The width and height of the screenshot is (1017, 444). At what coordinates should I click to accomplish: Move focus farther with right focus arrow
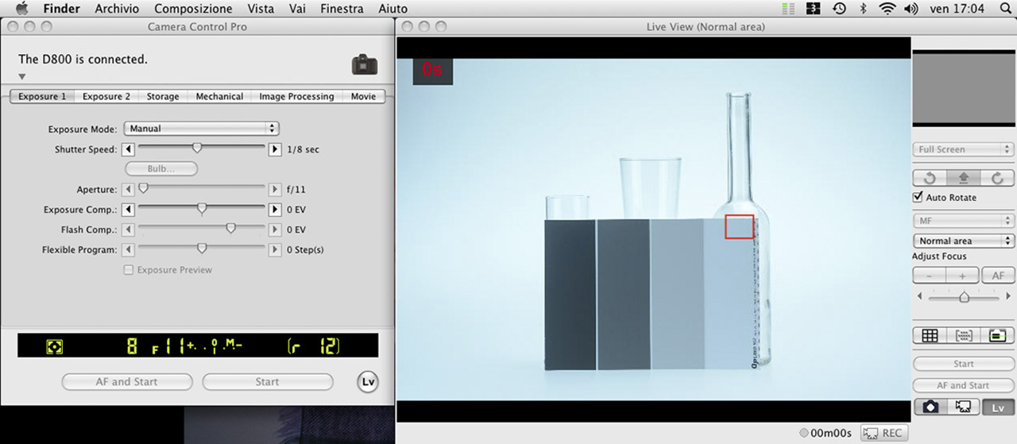(x=1008, y=296)
